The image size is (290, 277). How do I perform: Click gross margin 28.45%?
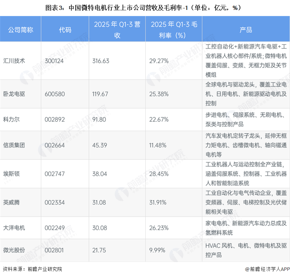coord(159,174)
